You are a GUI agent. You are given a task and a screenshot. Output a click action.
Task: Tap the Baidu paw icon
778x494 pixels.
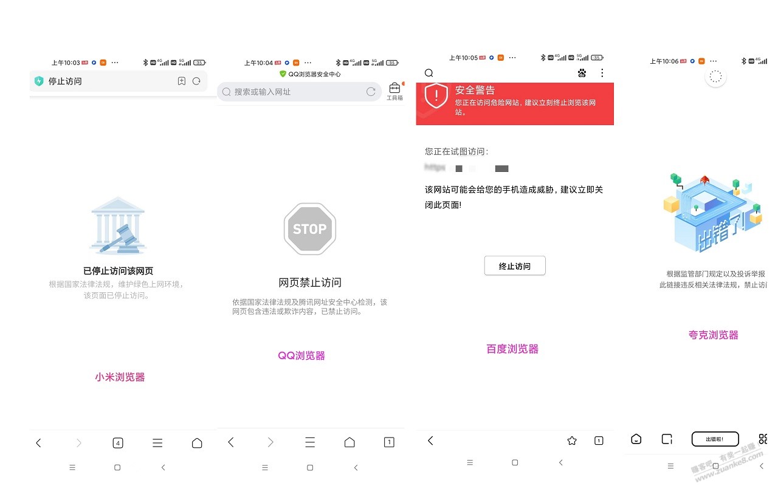(582, 73)
